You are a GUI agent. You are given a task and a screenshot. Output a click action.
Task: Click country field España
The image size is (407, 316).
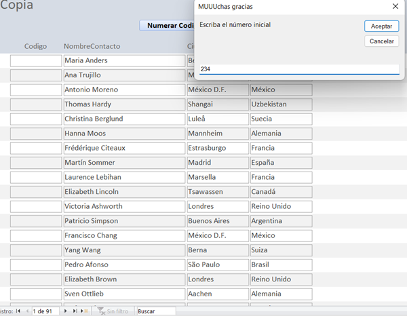pos(281,163)
